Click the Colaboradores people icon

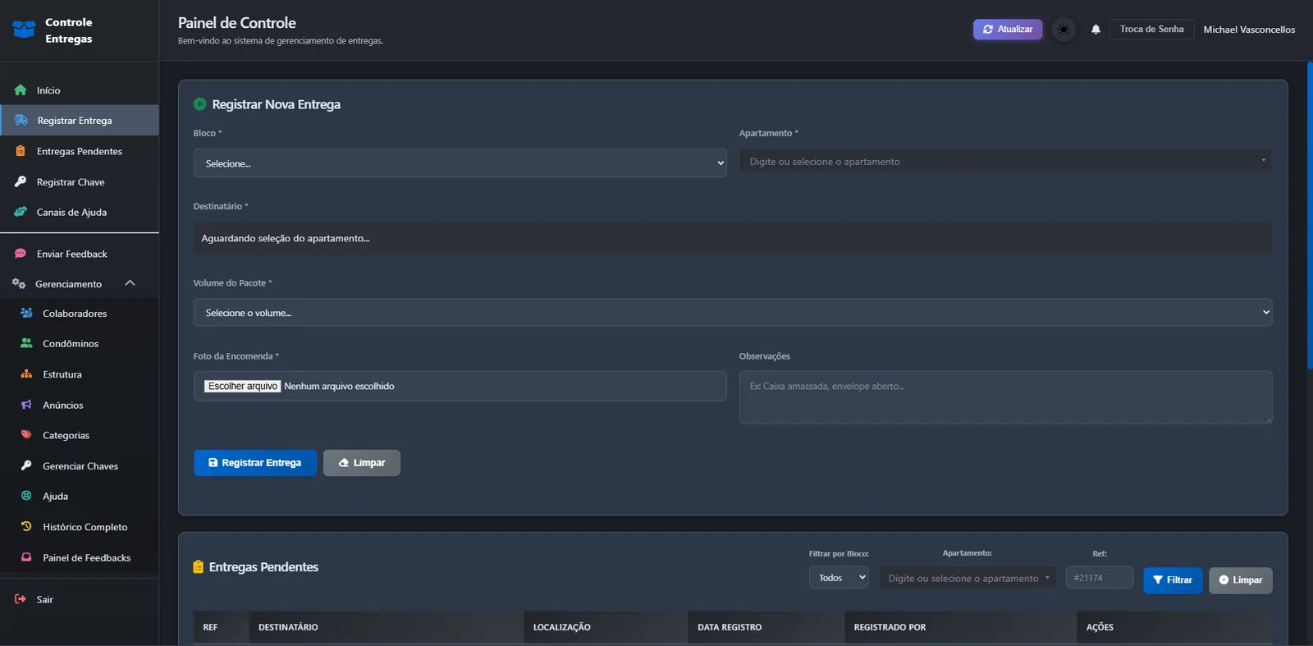(x=26, y=313)
